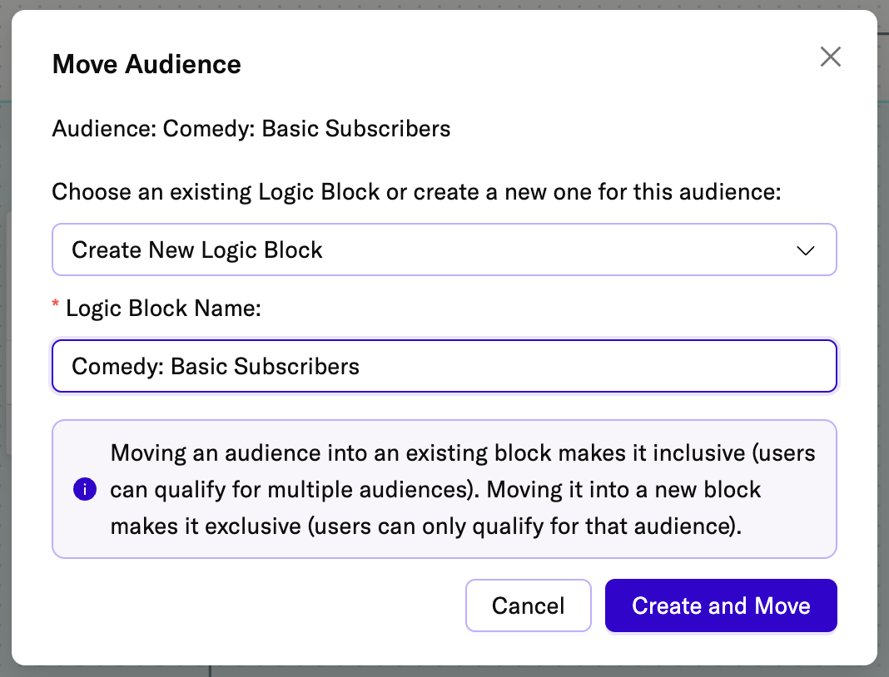Screen dimensions: 889x677
Task: Cancel the audience move
Action: coord(528,605)
